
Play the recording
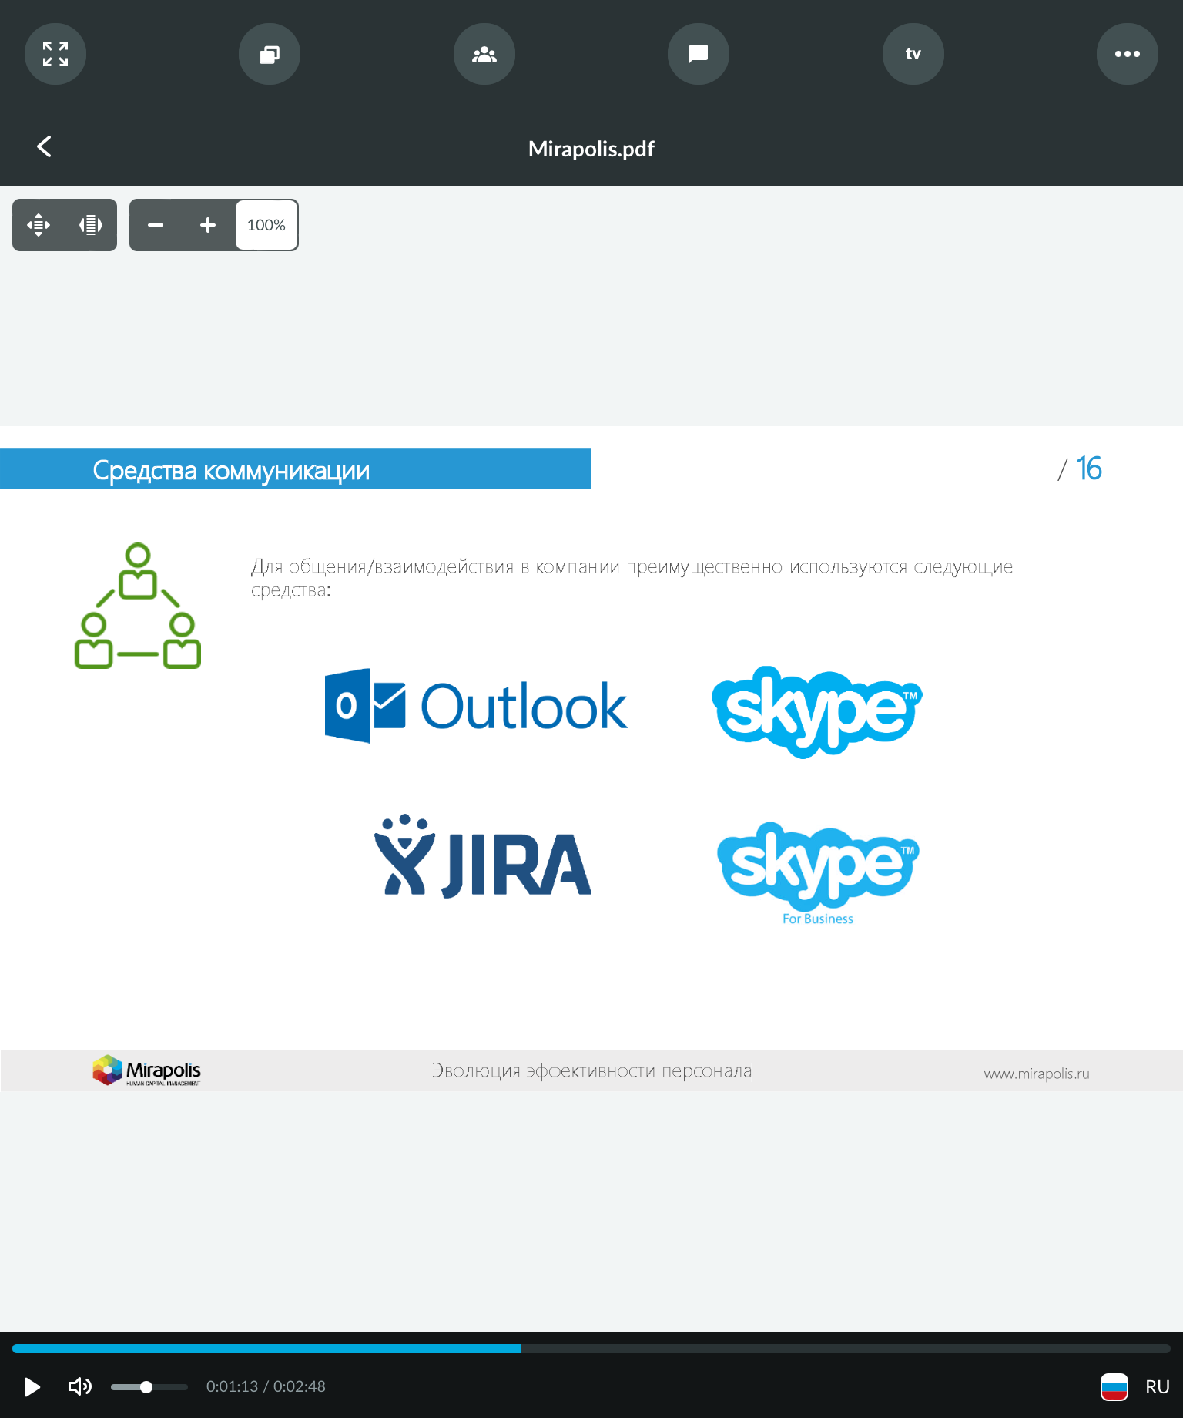(x=32, y=1387)
